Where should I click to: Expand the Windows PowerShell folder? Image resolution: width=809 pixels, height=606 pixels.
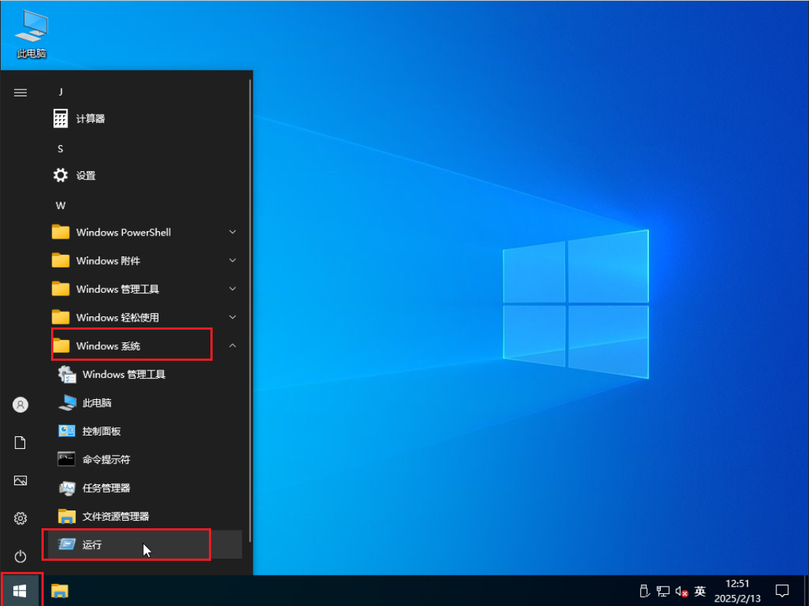click(123, 233)
